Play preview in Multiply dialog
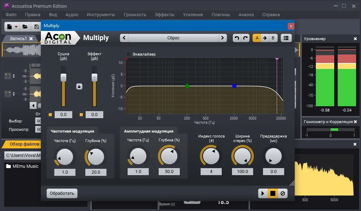Image resolution: width=361 pixels, height=211 pixels. pos(263,193)
